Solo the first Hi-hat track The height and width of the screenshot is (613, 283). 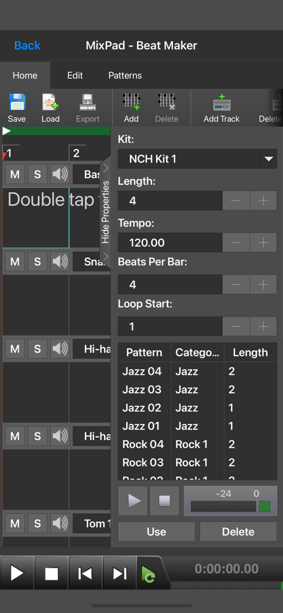(x=38, y=349)
